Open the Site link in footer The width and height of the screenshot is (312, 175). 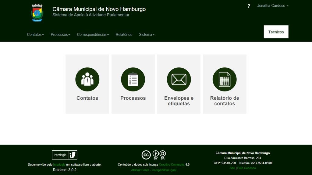click(x=232, y=168)
